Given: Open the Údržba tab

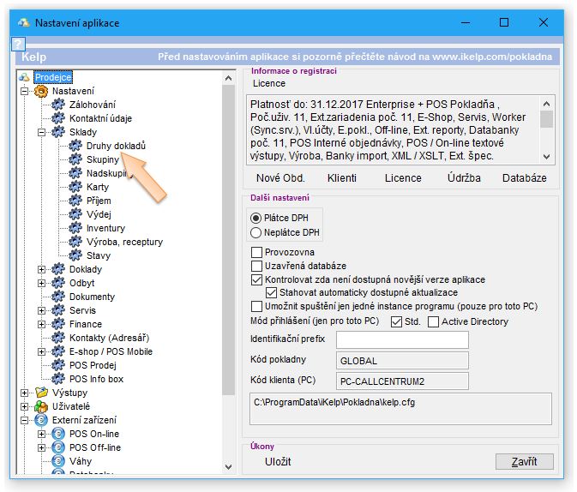Looking at the screenshot, I should click(464, 178).
